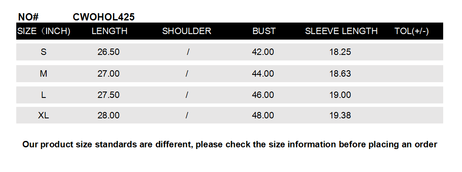Click the L size row label

44,95
